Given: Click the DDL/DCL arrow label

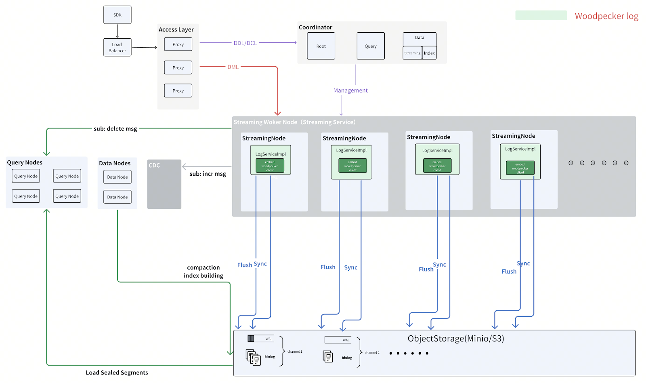Looking at the screenshot, I should tap(245, 43).
